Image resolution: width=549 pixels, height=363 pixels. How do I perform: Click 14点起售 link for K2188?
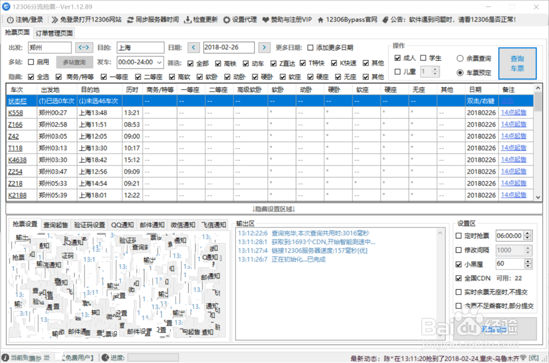(514, 195)
